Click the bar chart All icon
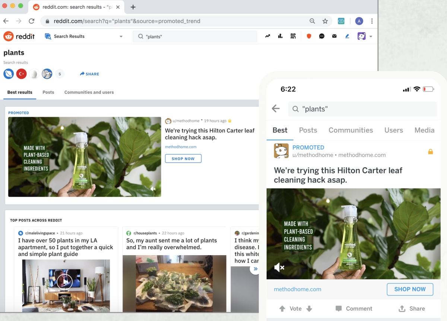 pyautogui.click(x=280, y=36)
